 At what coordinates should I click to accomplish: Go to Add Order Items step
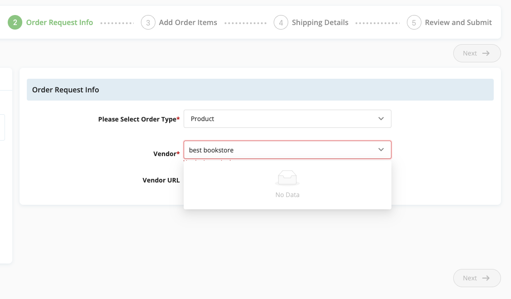click(x=188, y=22)
